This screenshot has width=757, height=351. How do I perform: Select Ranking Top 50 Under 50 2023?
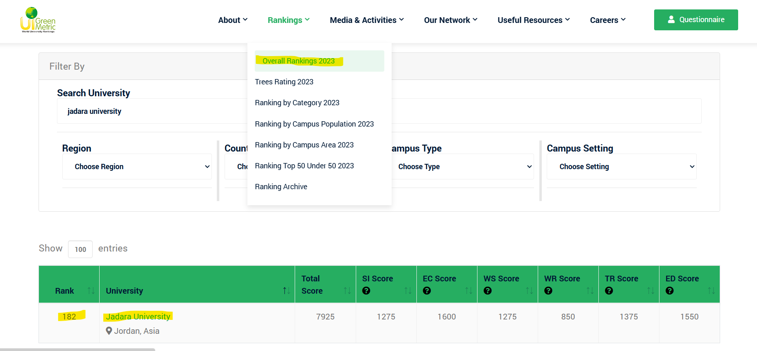pos(305,166)
